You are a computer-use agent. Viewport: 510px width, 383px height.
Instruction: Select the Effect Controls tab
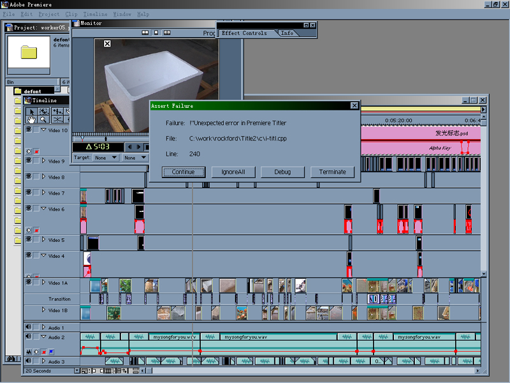pyautogui.click(x=244, y=33)
